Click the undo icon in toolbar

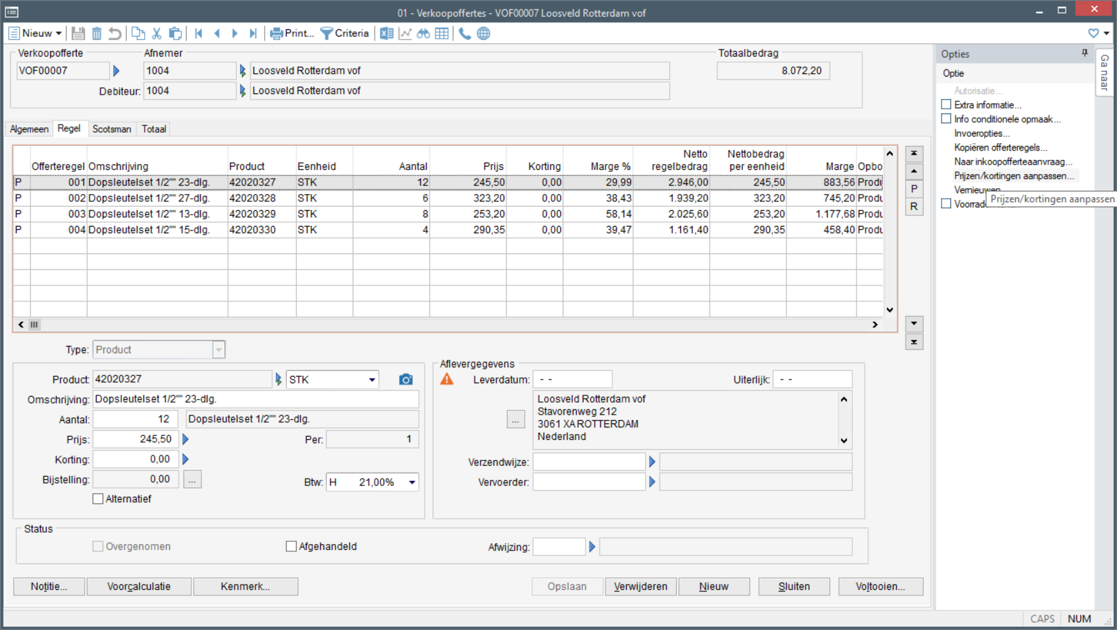pos(115,33)
